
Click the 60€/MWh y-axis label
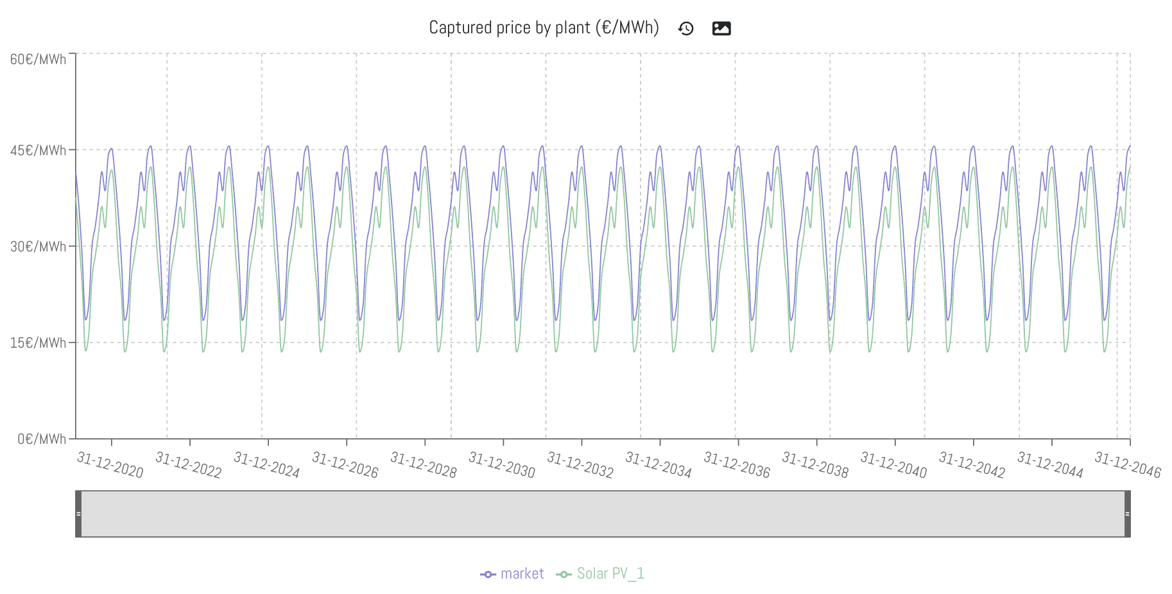tap(38, 59)
